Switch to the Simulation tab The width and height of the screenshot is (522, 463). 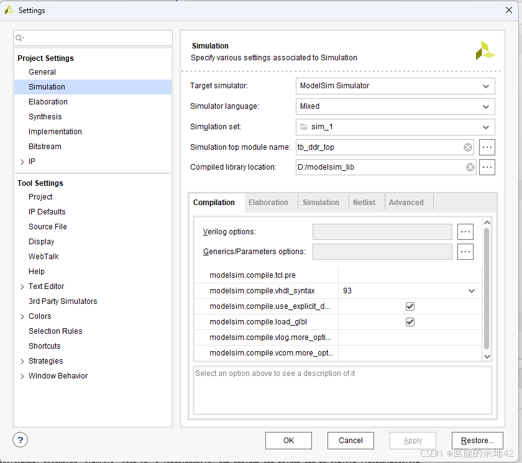pyautogui.click(x=321, y=203)
